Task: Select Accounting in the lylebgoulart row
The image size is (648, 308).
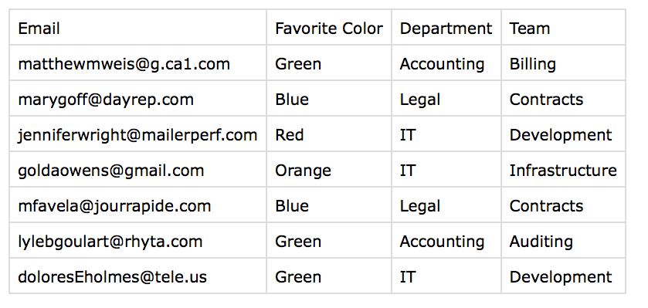Action: [446, 240]
